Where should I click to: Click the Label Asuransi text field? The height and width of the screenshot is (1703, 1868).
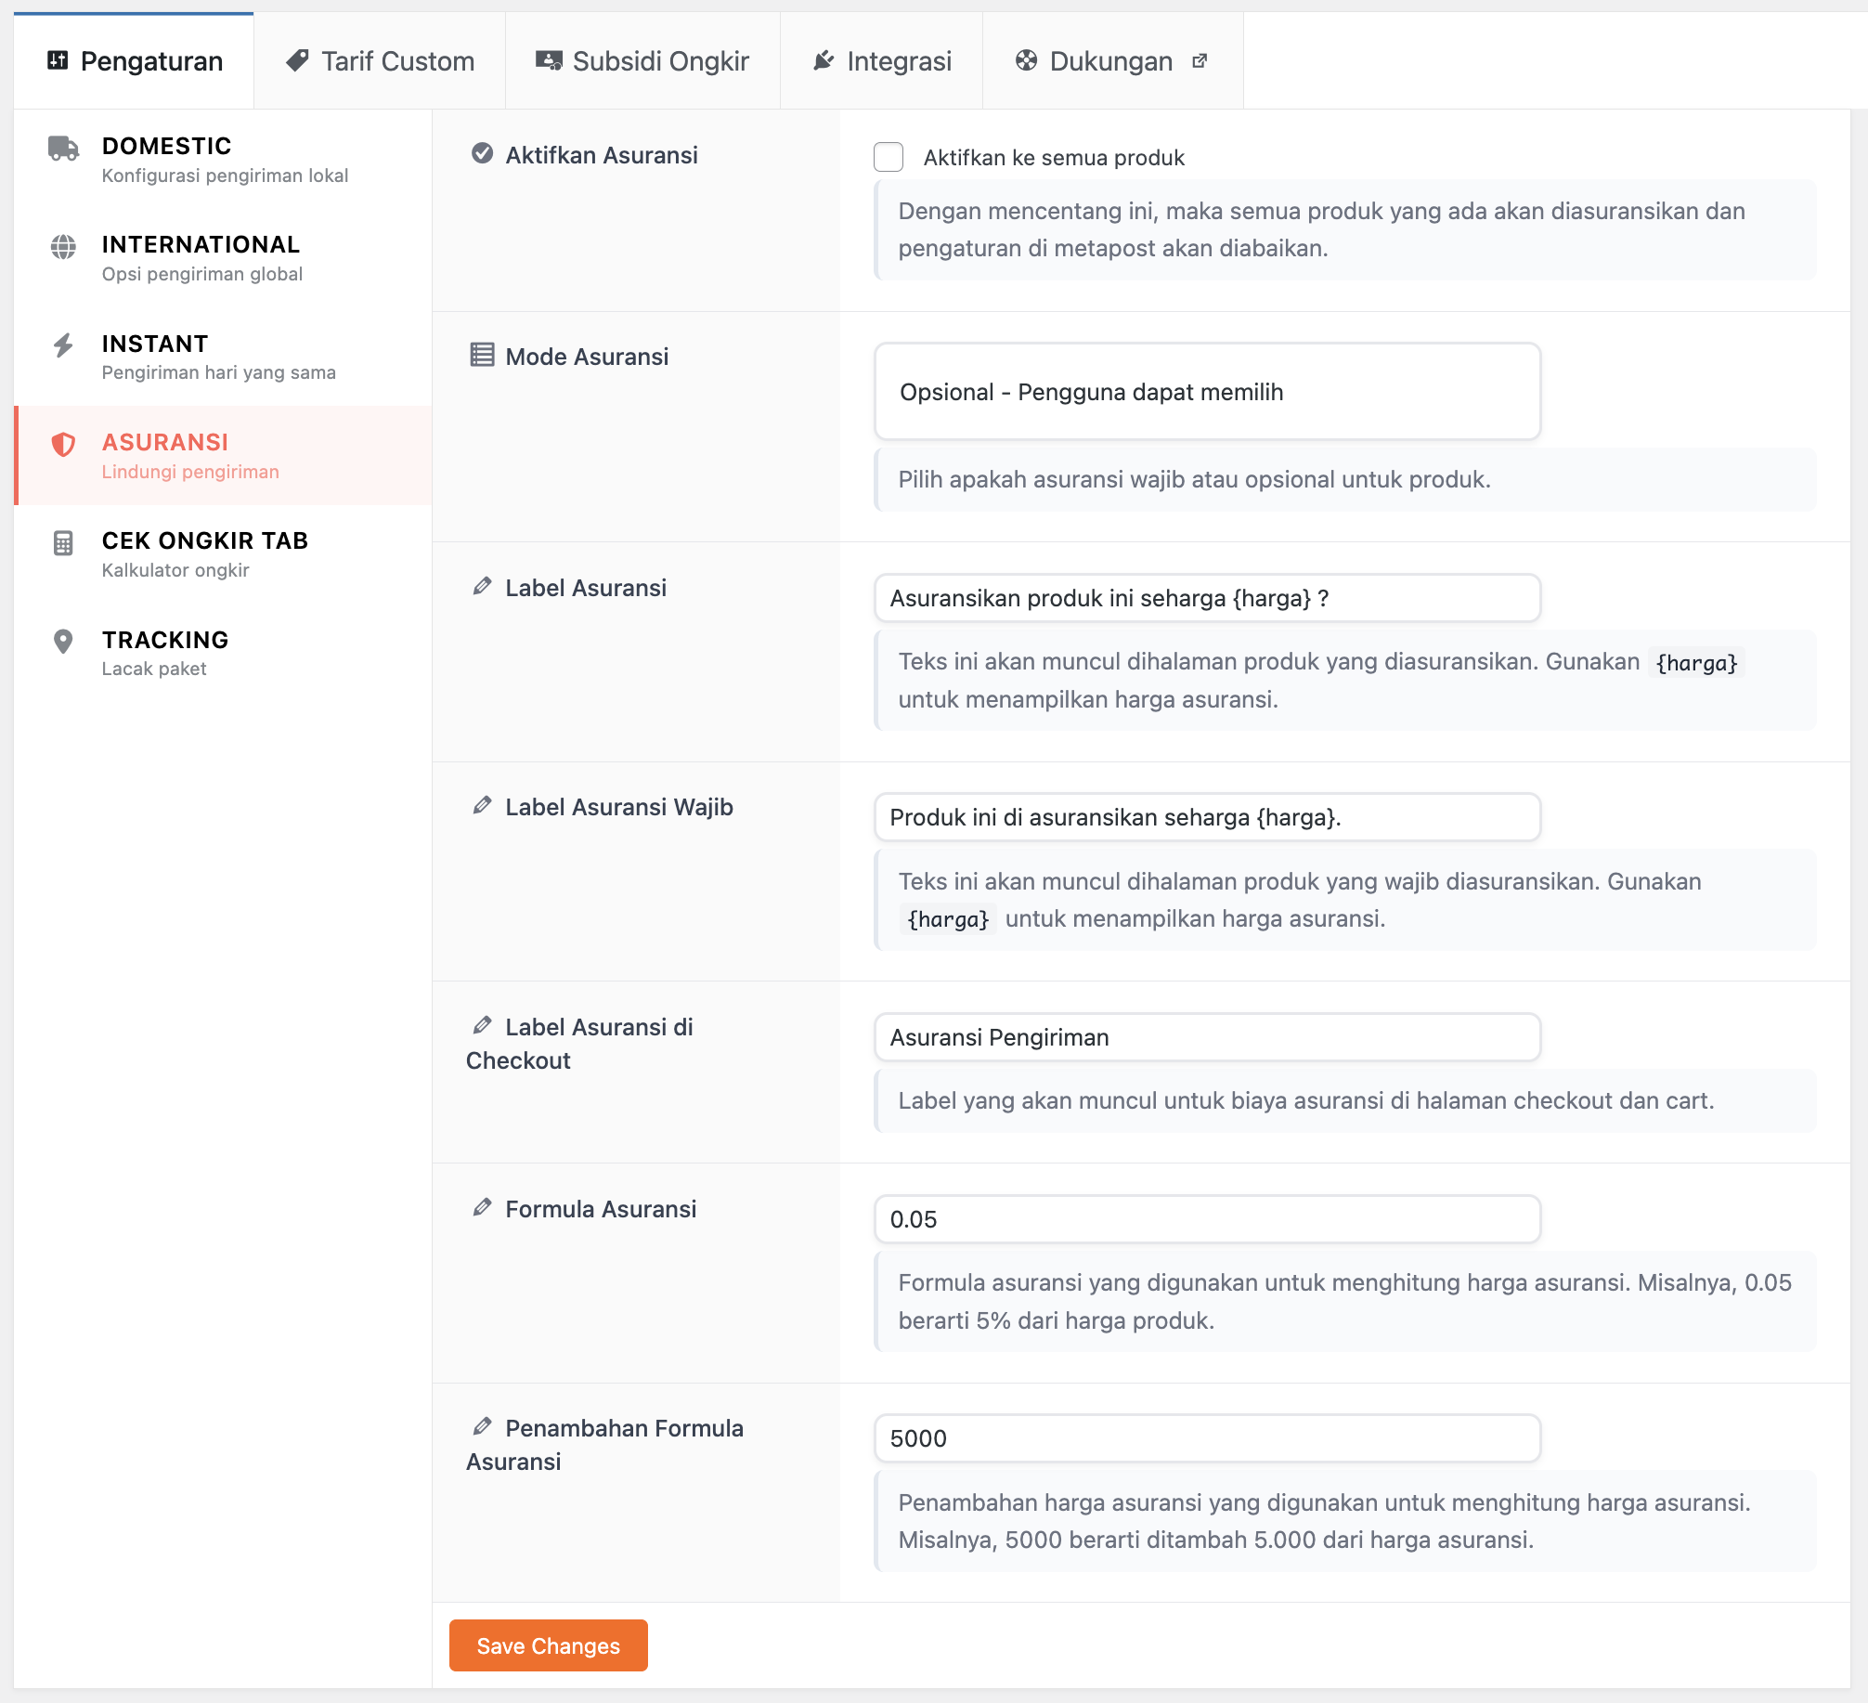point(1207,598)
